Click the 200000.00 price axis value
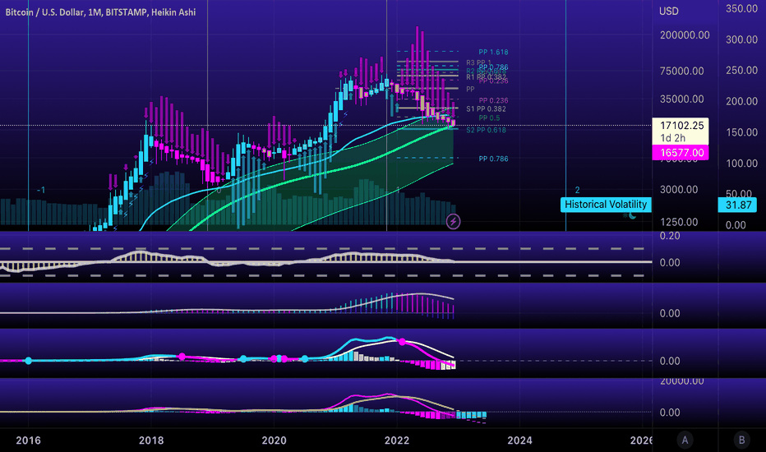The image size is (766, 452). (x=685, y=35)
